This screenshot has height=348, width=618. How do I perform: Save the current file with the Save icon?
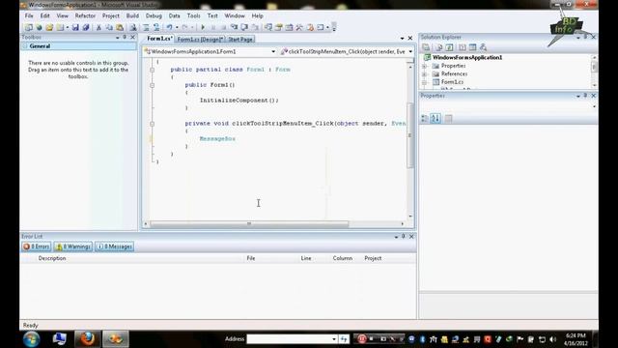click(75, 27)
